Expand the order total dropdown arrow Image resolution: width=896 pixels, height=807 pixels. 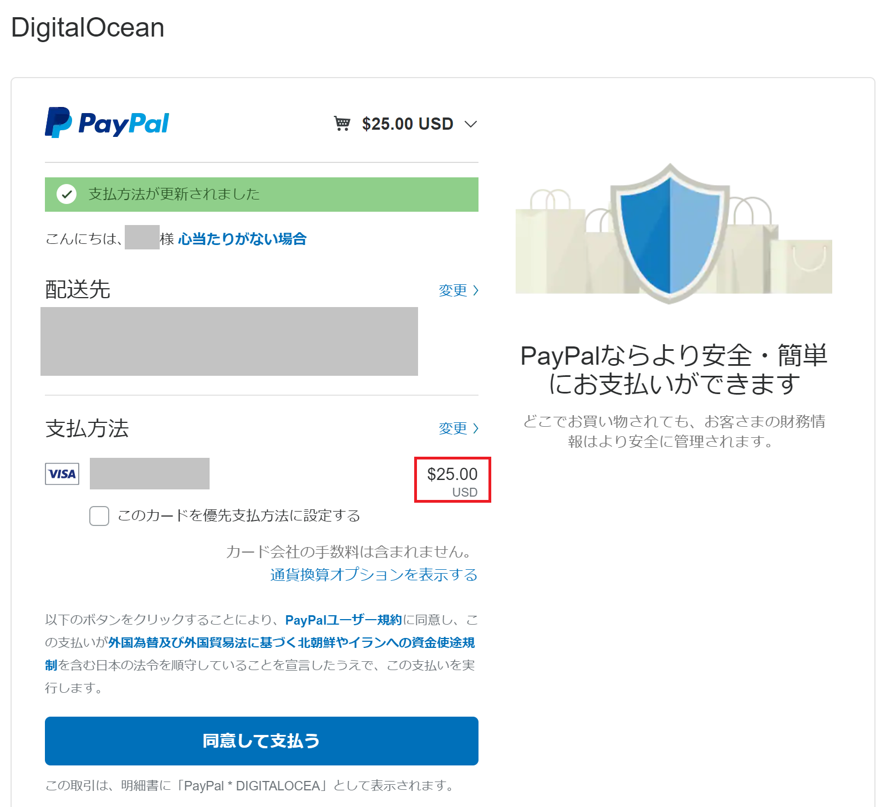[x=471, y=124]
